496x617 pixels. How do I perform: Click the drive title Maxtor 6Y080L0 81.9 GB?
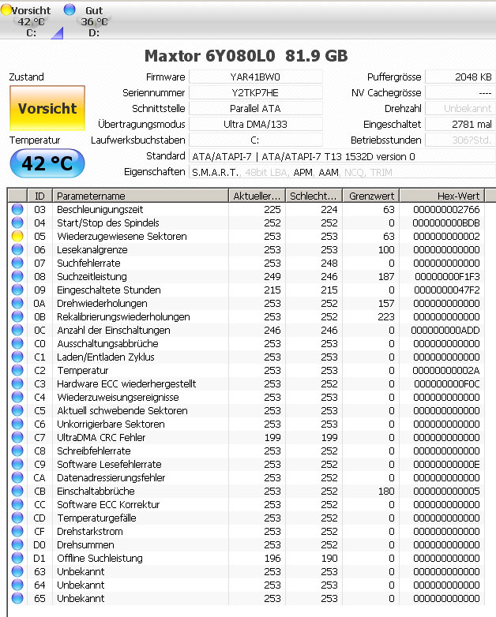(x=246, y=56)
